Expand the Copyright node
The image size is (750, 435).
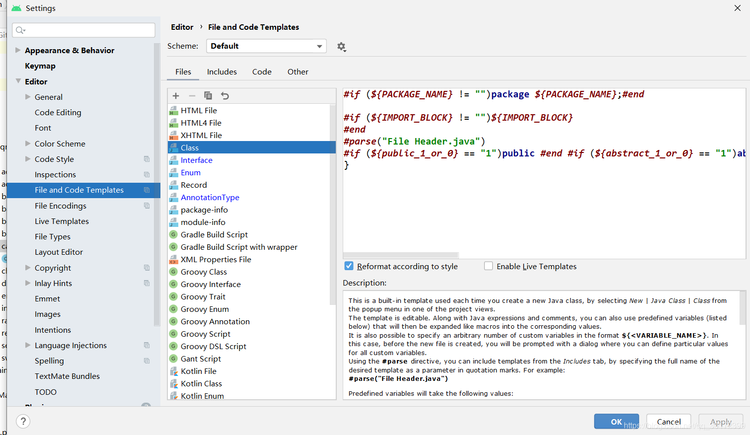[28, 268]
